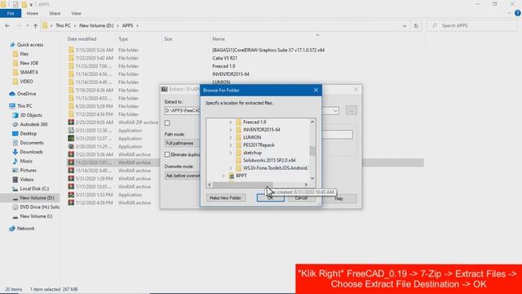
Task: Open 3D Objects in navigation pane
Action: tap(31, 115)
